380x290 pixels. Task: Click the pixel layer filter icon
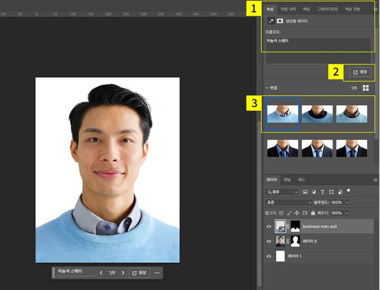click(306, 192)
